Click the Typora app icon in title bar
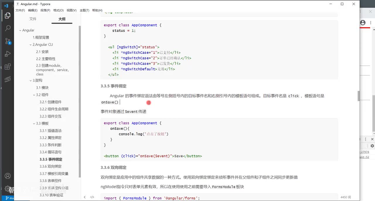375x201 pixels. coord(18,4)
